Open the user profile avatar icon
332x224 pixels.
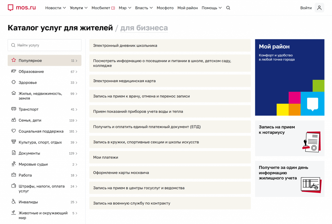(x=319, y=8)
